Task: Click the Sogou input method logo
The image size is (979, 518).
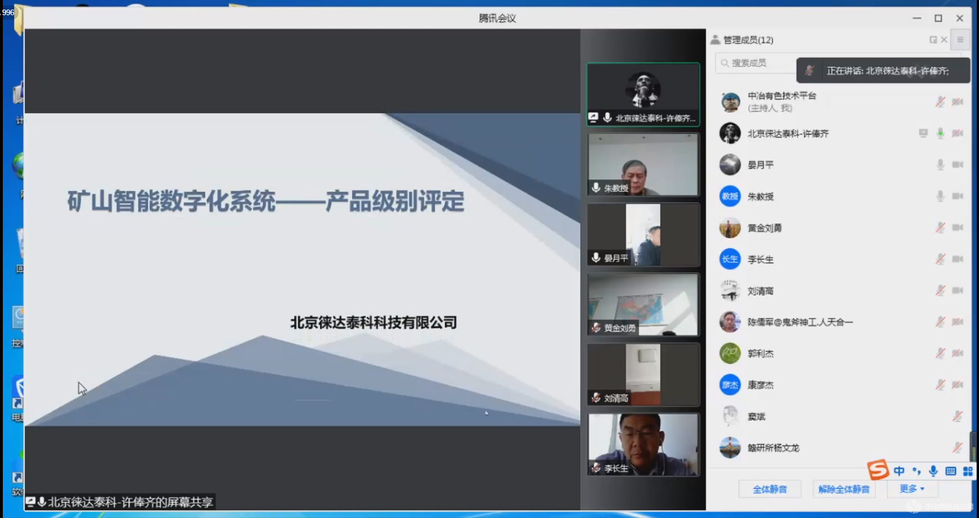Action: coord(878,470)
